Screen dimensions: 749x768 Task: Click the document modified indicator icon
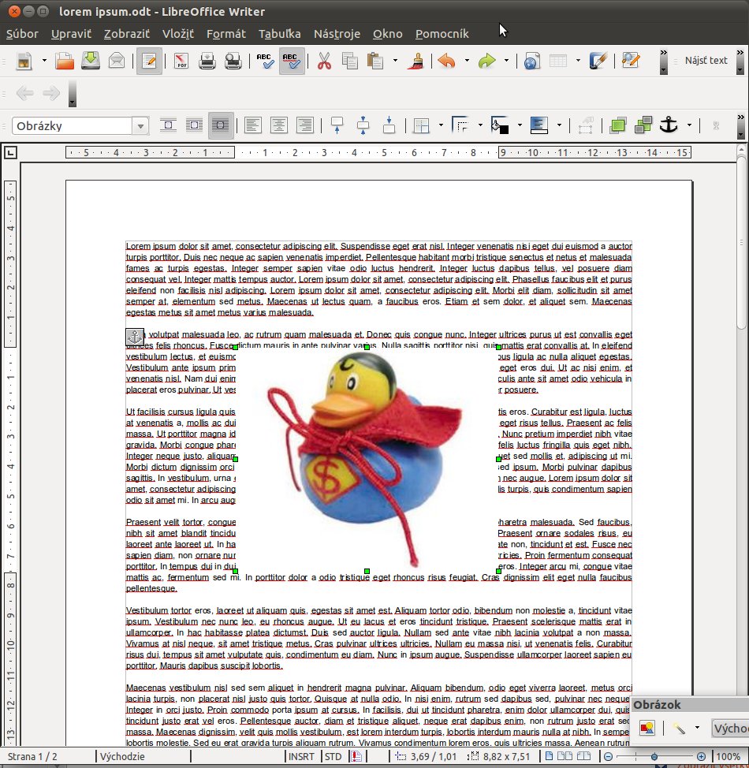(x=356, y=757)
